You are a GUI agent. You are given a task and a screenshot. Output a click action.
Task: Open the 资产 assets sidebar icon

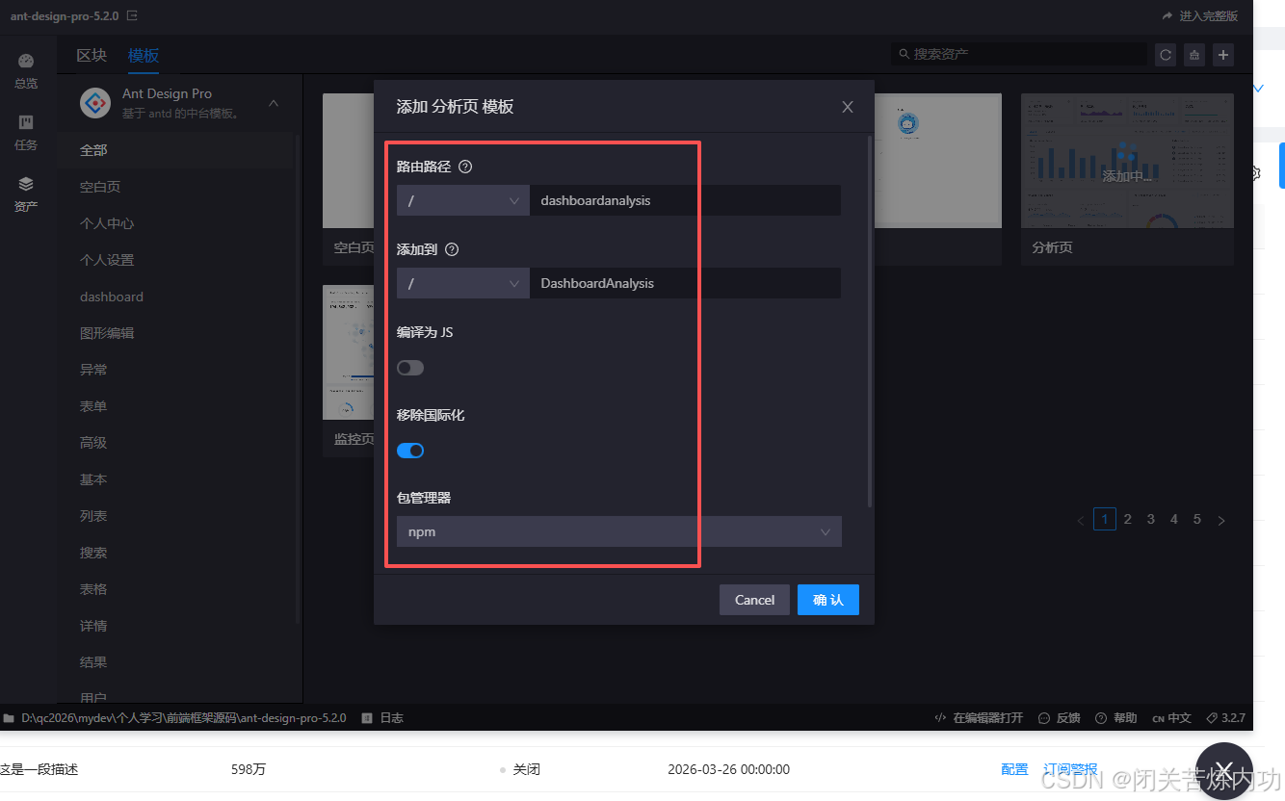(x=26, y=194)
